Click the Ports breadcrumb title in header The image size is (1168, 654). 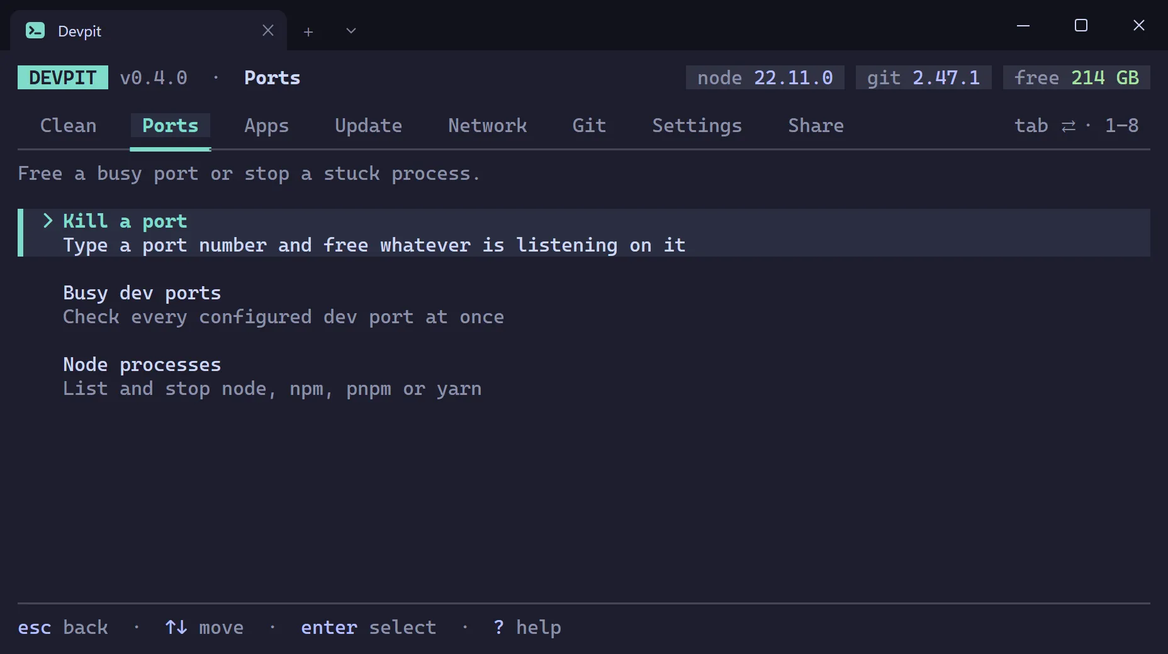(272, 77)
